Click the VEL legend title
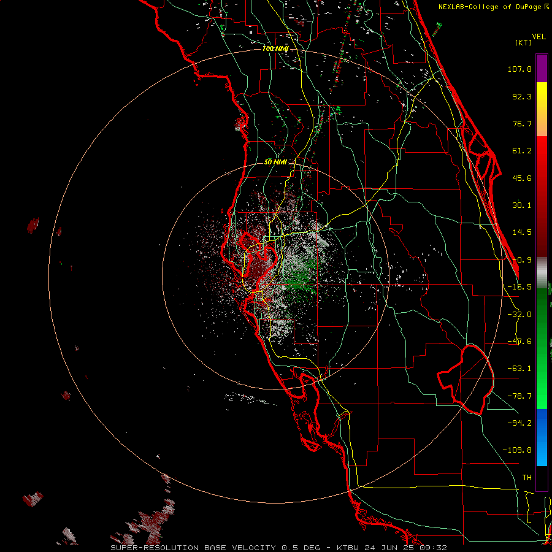 [539, 36]
